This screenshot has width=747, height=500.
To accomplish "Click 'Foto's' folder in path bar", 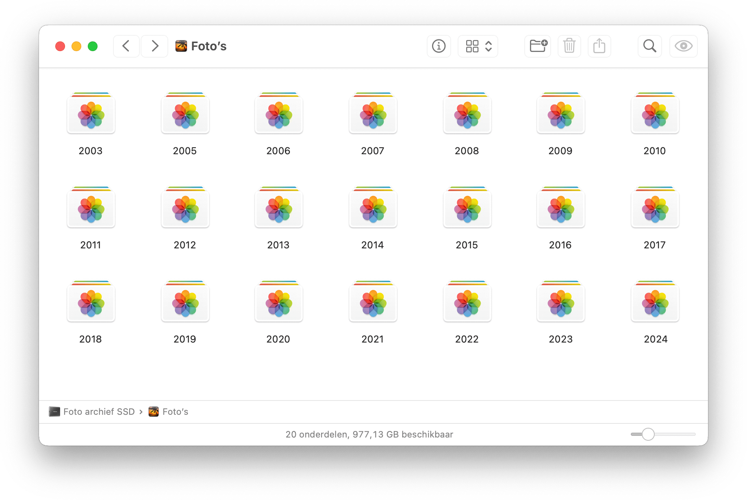I will 169,412.
